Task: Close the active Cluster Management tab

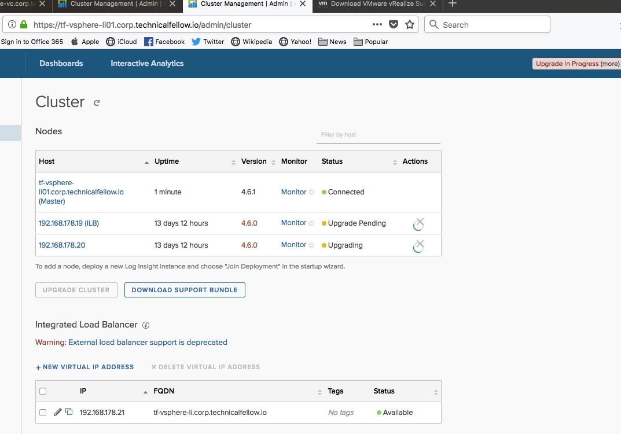Action: 303,3
